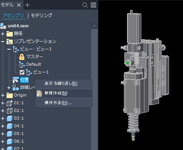
Task: Select the Default view representation
Action: (34, 64)
